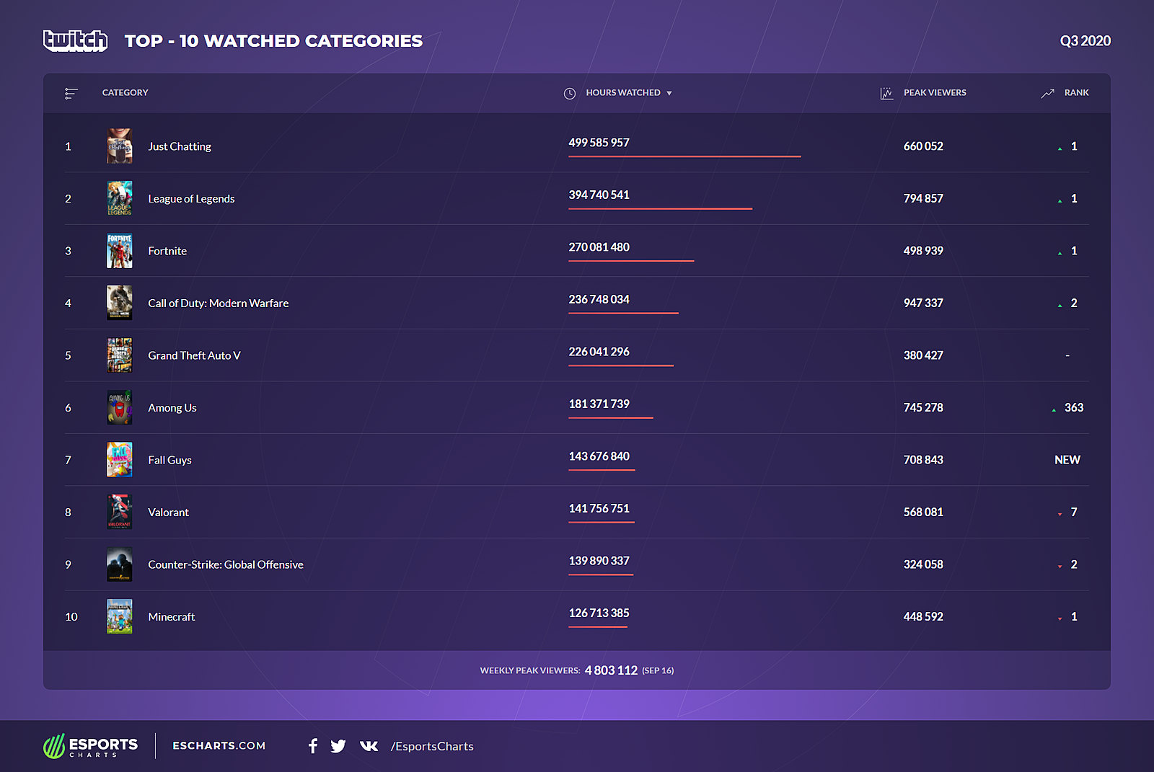Click hours value 126 713 385
The width and height of the screenshot is (1154, 772).
pos(599,613)
